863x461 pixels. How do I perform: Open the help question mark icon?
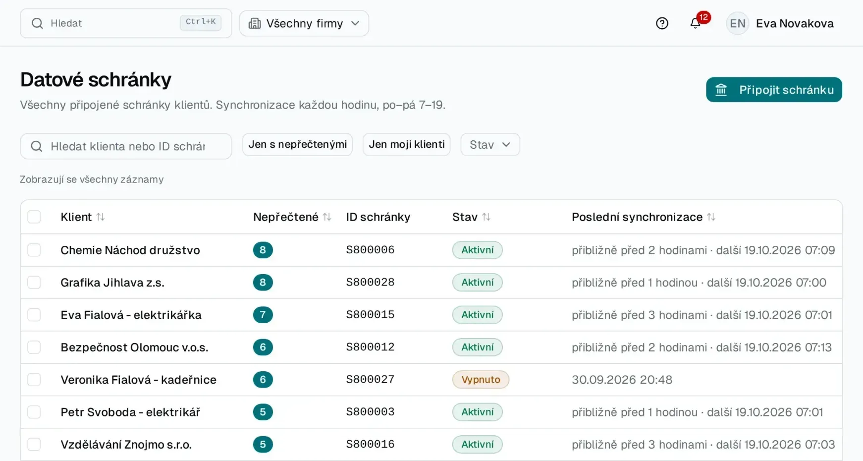click(662, 23)
